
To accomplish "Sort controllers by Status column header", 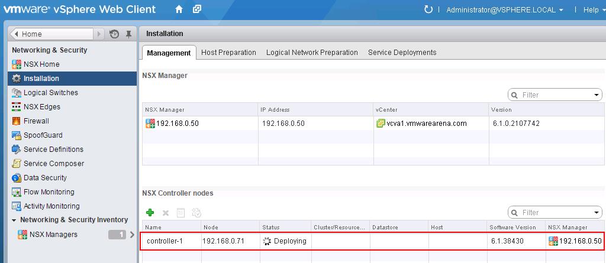I will tap(285, 227).
